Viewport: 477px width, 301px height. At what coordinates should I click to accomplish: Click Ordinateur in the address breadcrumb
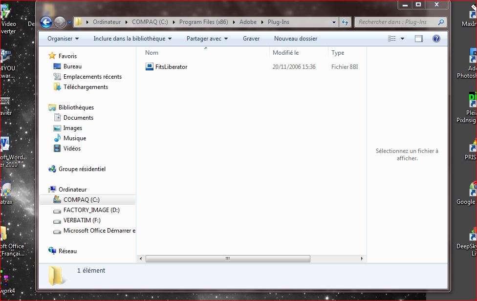107,22
